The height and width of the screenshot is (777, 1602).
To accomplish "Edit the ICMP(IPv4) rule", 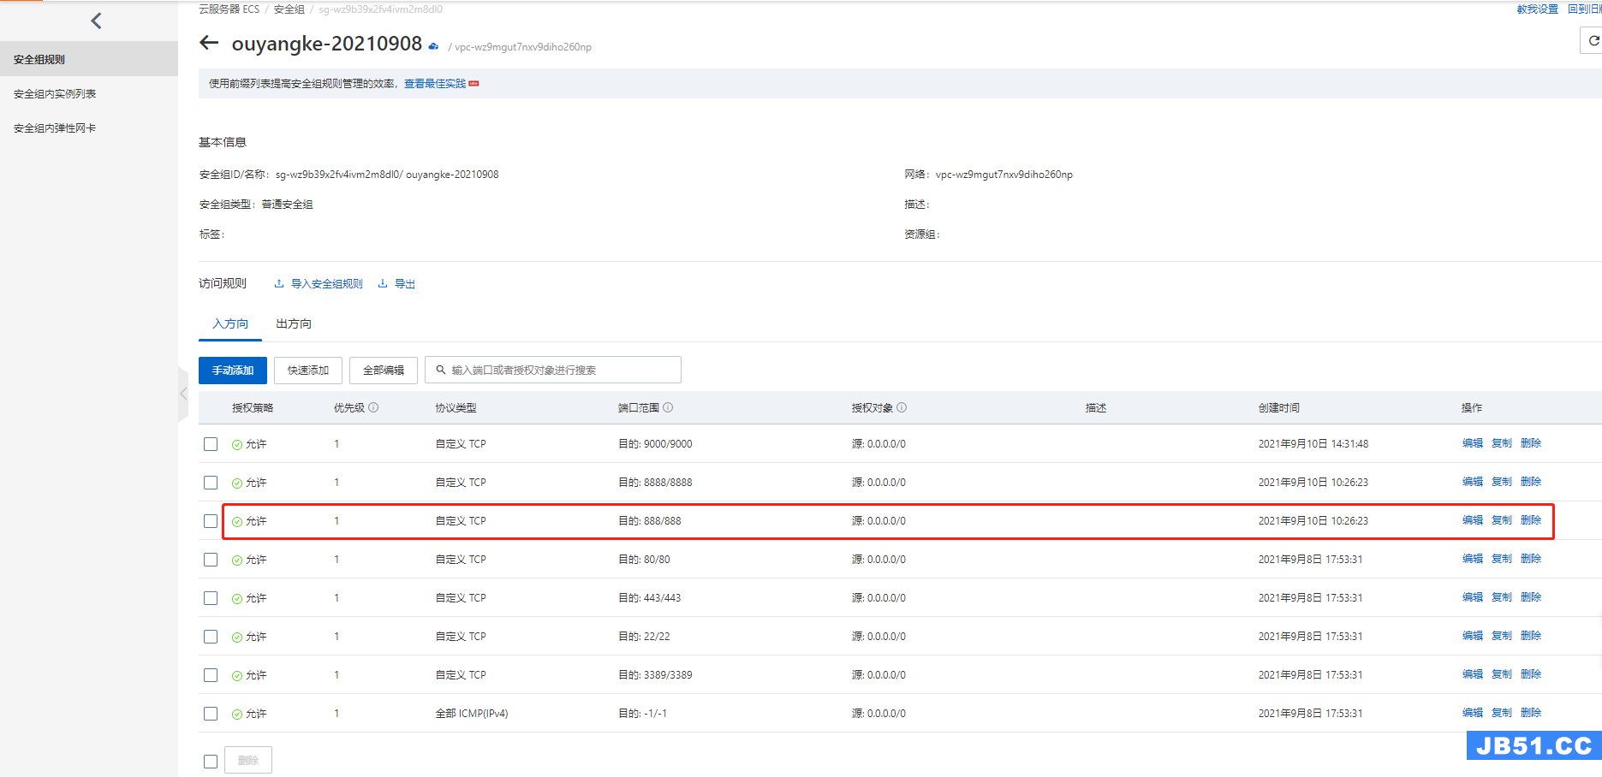I will [1473, 713].
